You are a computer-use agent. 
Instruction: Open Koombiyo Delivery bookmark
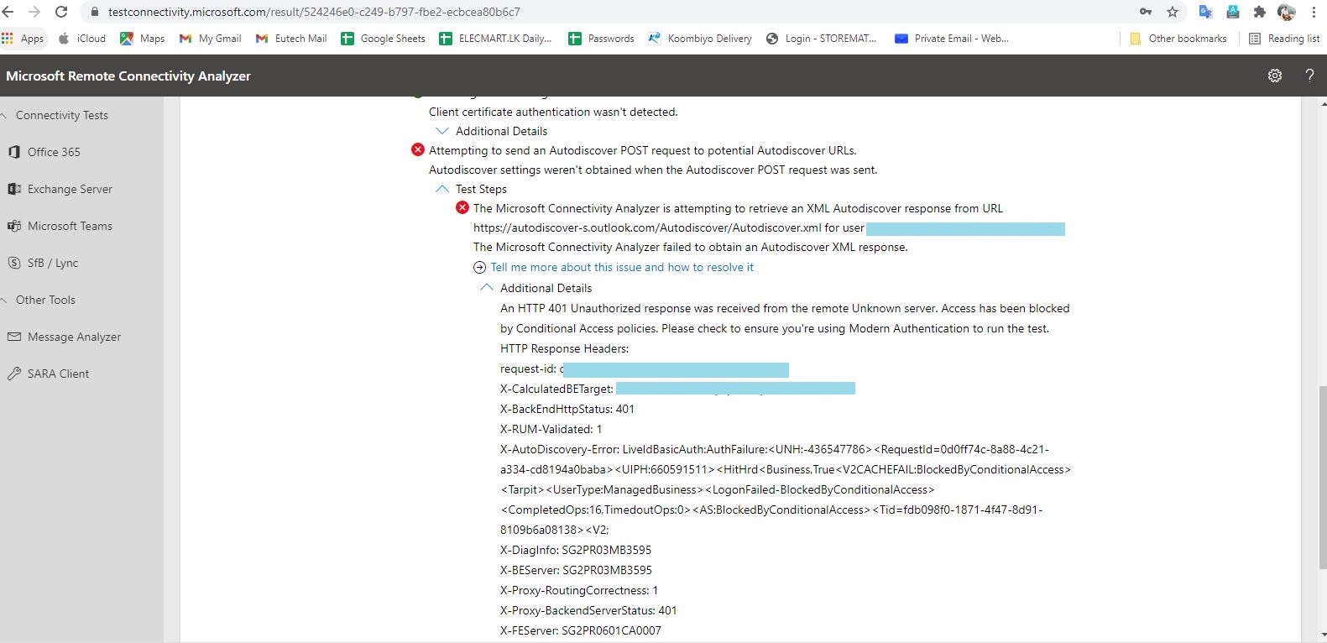pyautogui.click(x=700, y=39)
